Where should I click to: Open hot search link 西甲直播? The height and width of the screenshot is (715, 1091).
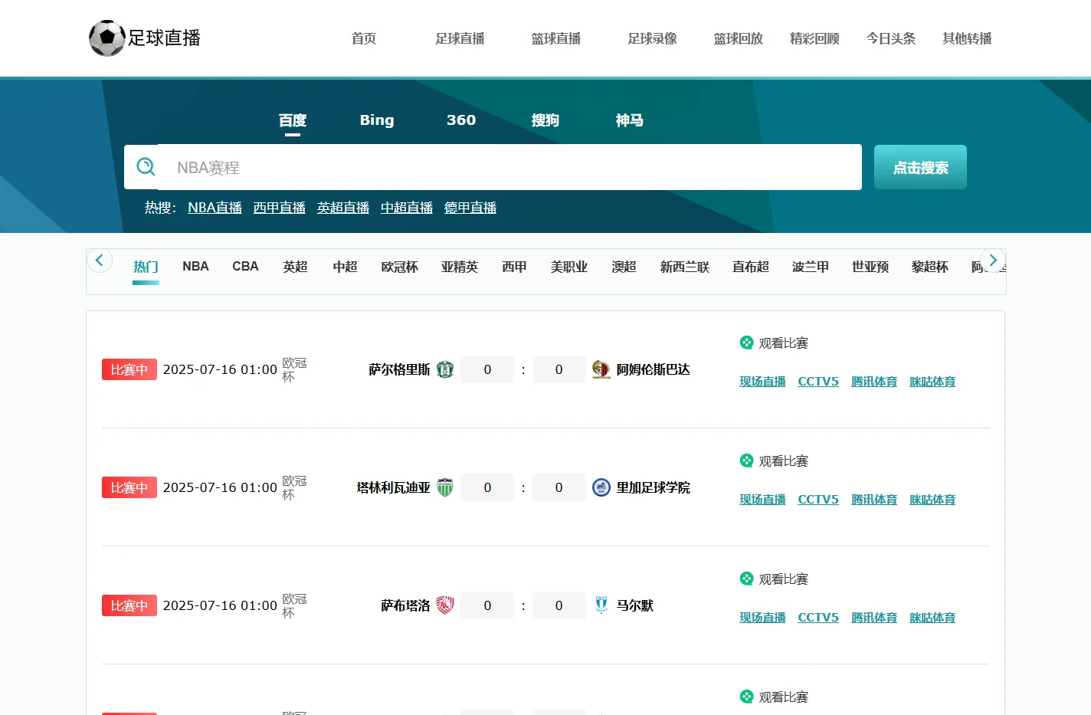pos(280,208)
